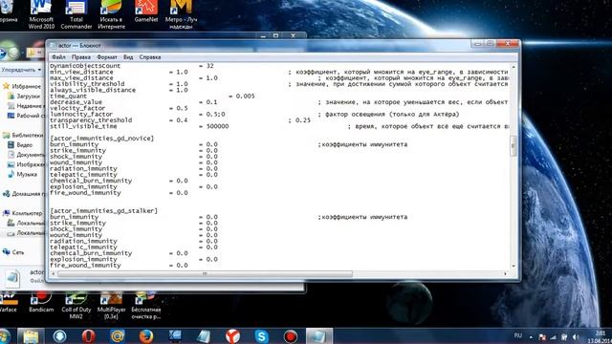The width and height of the screenshot is (612, 344).
Task: Open the Файл menu in Notepad
Action: (58, 57)
